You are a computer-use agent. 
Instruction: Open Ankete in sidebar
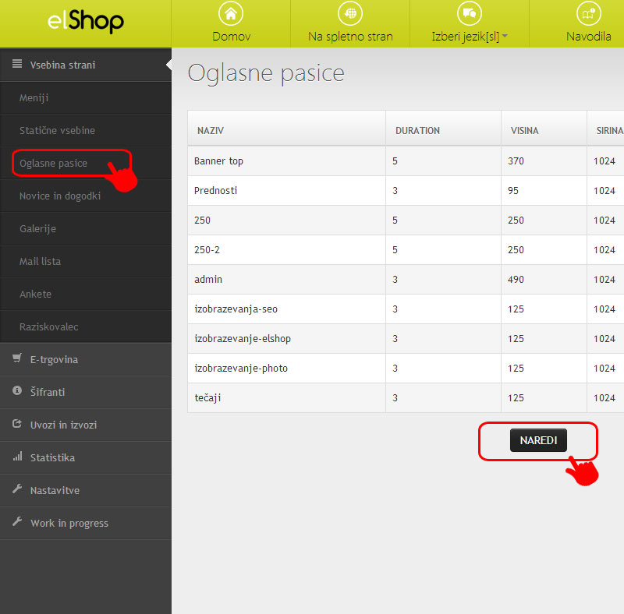[x=86, y=295]
